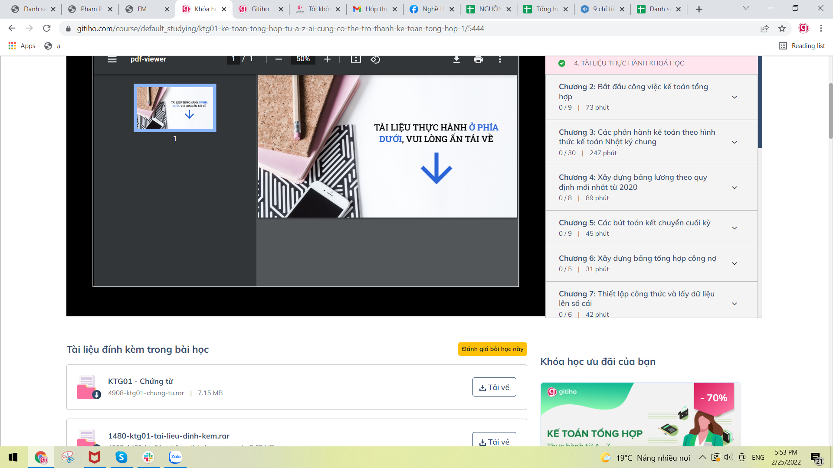The image size is (833, 468).
Task: Rotate the PDF counterclockwise
Action: [375, 59]
